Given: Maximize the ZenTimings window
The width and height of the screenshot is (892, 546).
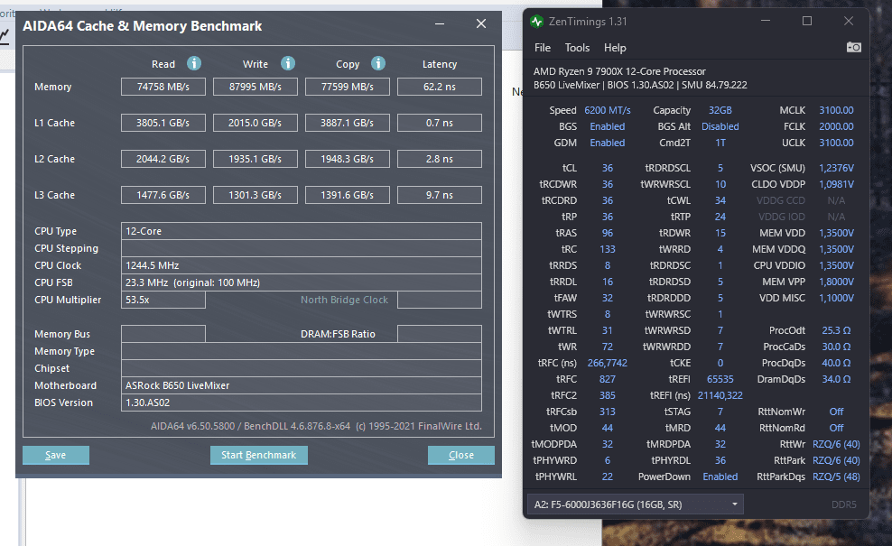Looking at the screenshot, I should point(806,21).
